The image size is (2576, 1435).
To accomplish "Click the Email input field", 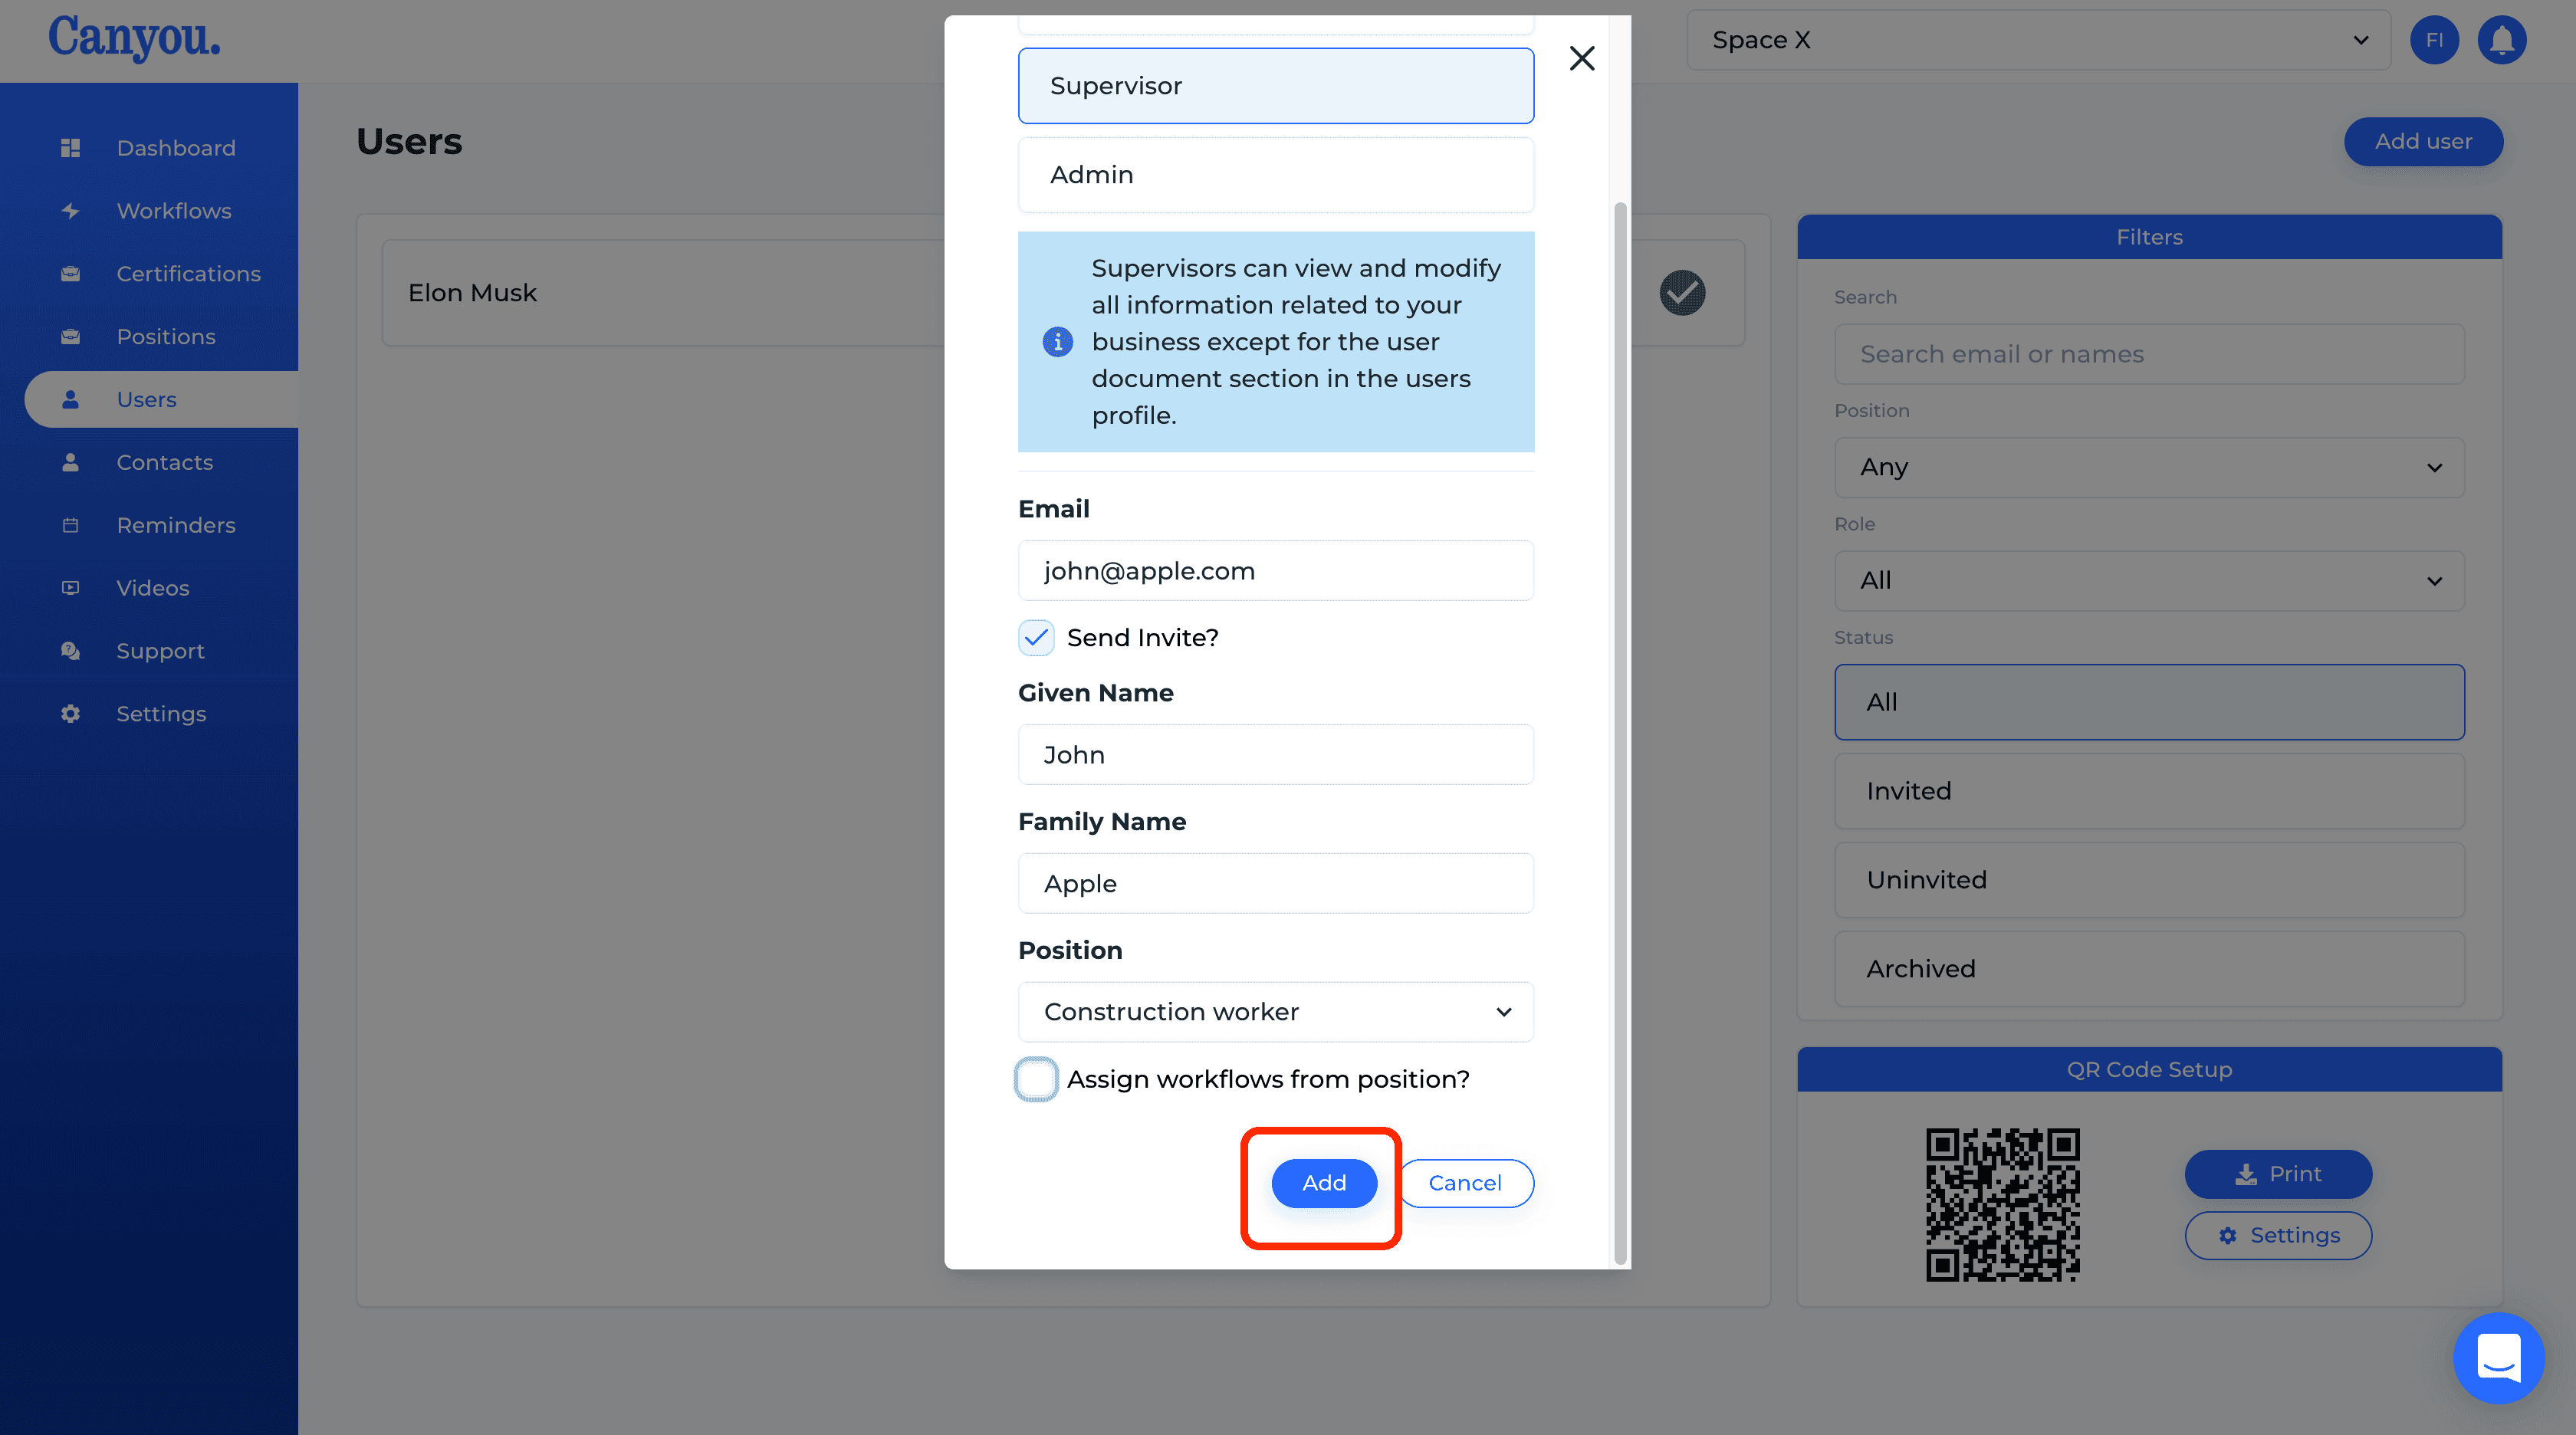I will point(1276,569).
